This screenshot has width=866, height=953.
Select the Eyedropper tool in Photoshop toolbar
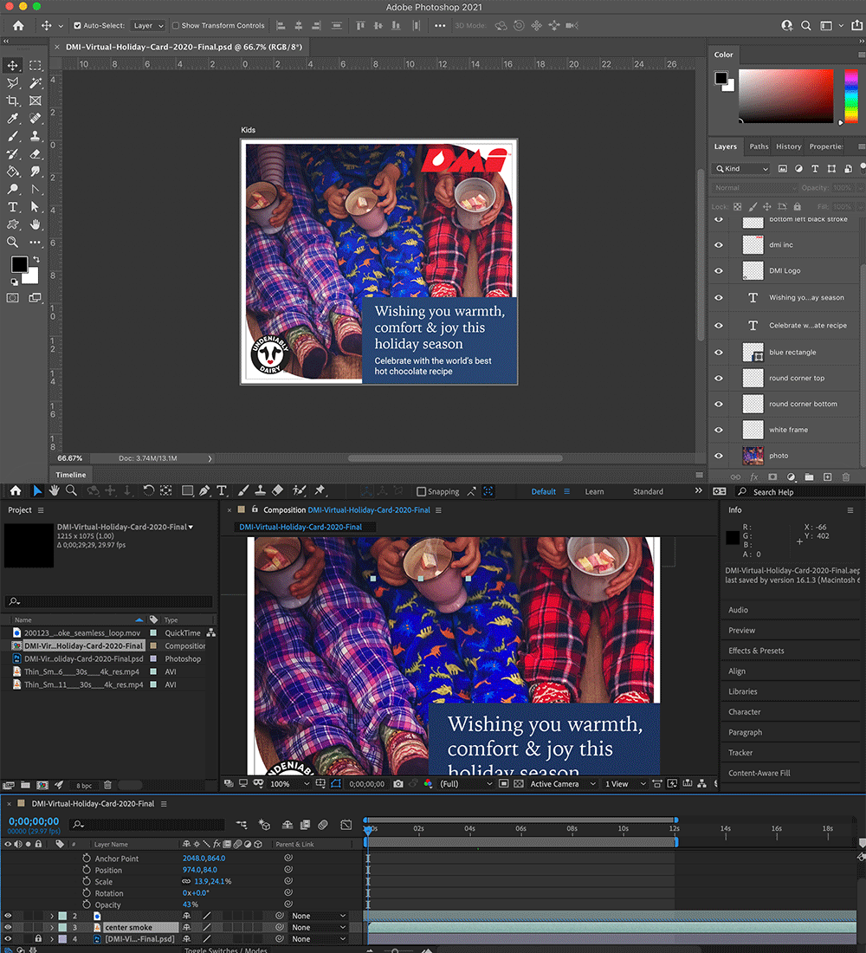pos(13,119)
